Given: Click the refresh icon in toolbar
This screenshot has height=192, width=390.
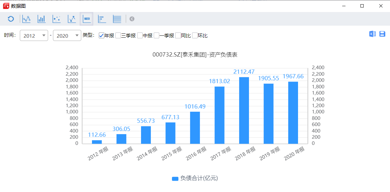Looking at the screenshot, I should click(x=11, y=19).
